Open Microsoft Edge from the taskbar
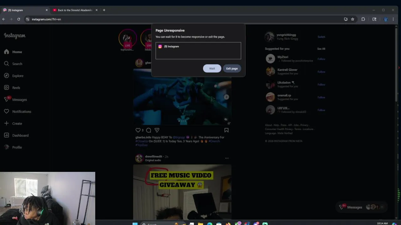Image resolution: width=401 pixels, height=225 pixels. [210, 224]
